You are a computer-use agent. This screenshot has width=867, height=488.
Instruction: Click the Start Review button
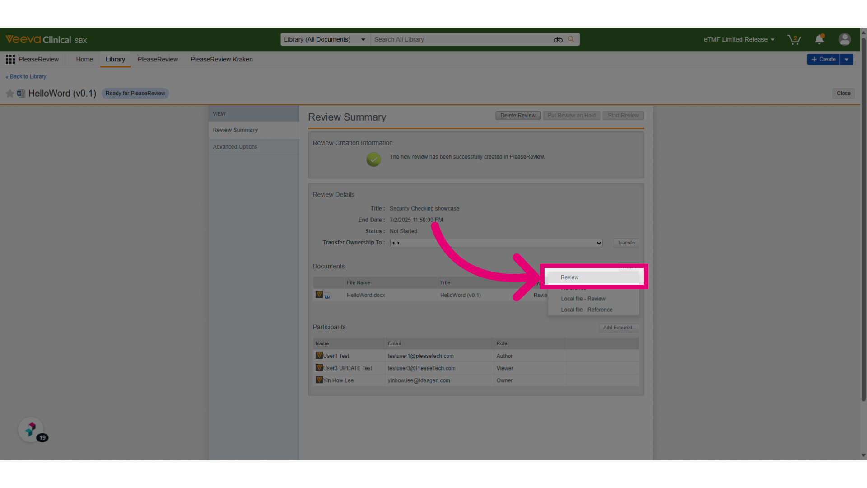[x=623, y=116]
